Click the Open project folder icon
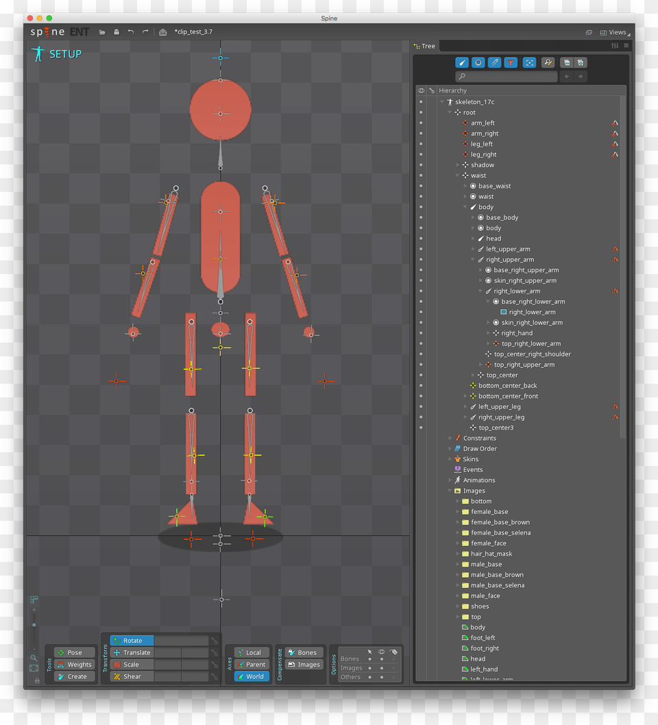The image size is (658, 725). click(102, 32)
